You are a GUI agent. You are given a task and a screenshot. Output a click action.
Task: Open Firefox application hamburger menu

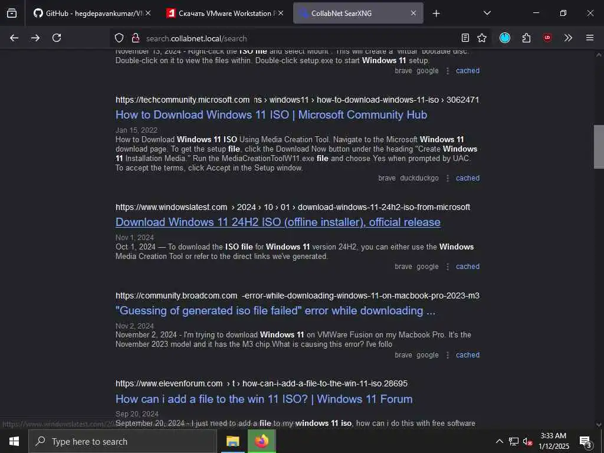[590, 38]
